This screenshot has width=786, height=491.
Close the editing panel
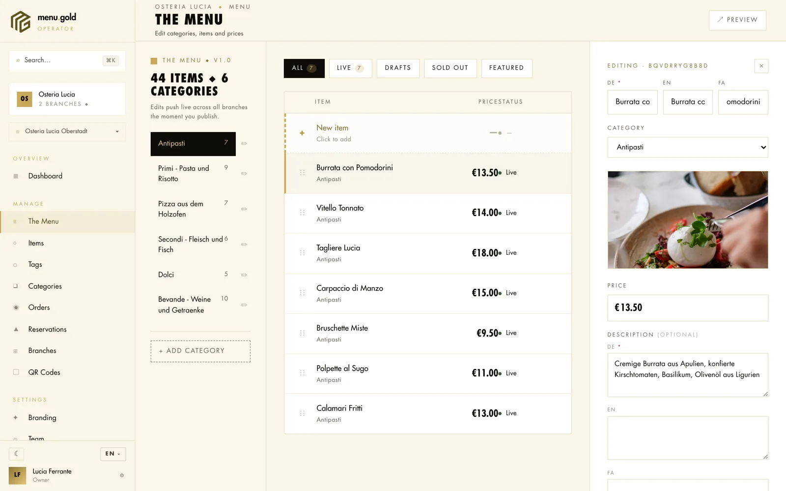pos(761,66)
